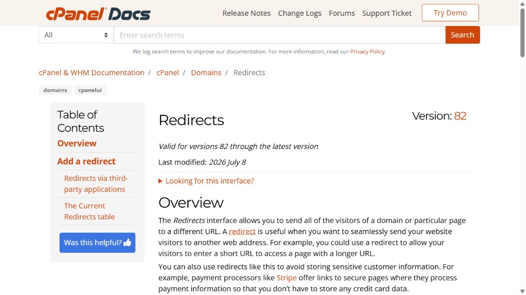Image resolution: width=526 pixels, height=295 pixels.
Task: Click the Was this helpful button
Action: (x=97, y=243)
